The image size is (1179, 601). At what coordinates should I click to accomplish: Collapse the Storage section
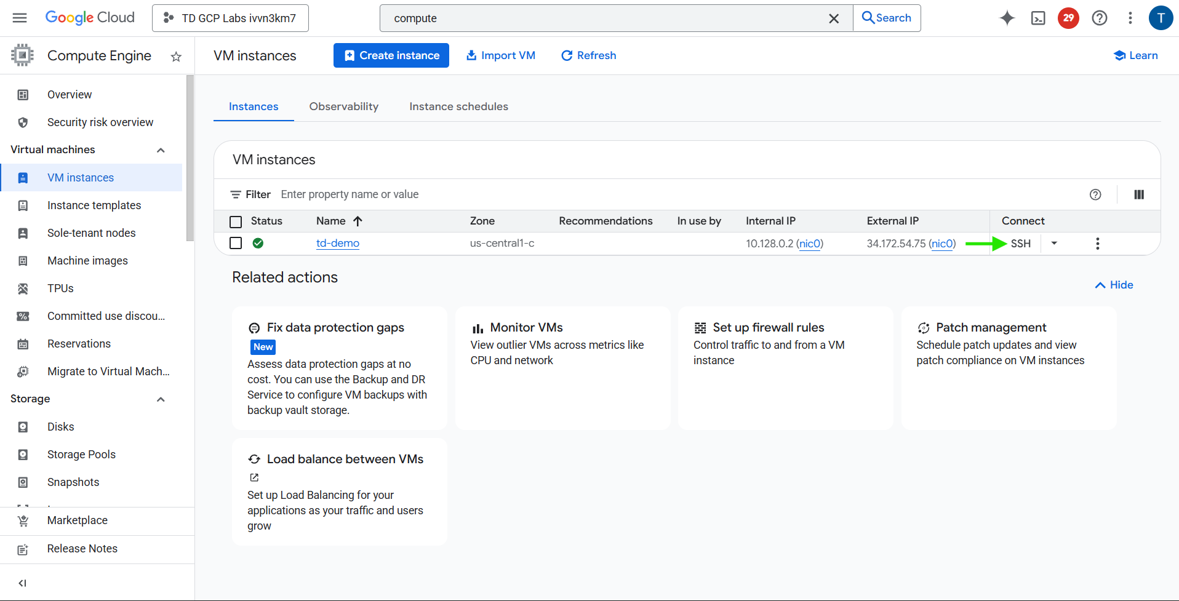click(161, 399)
